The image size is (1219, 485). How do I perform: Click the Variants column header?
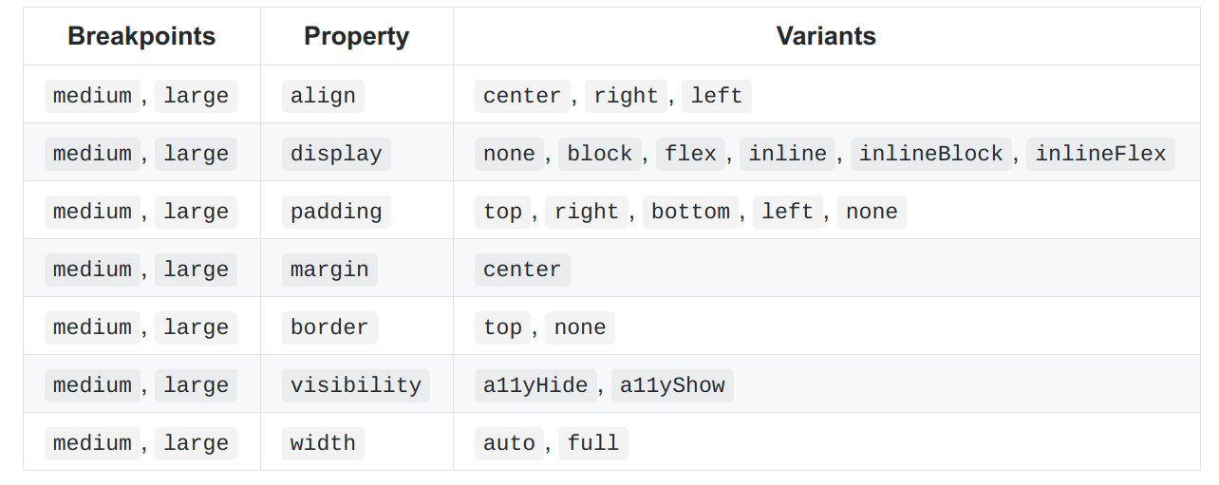[x=826, y=36]
